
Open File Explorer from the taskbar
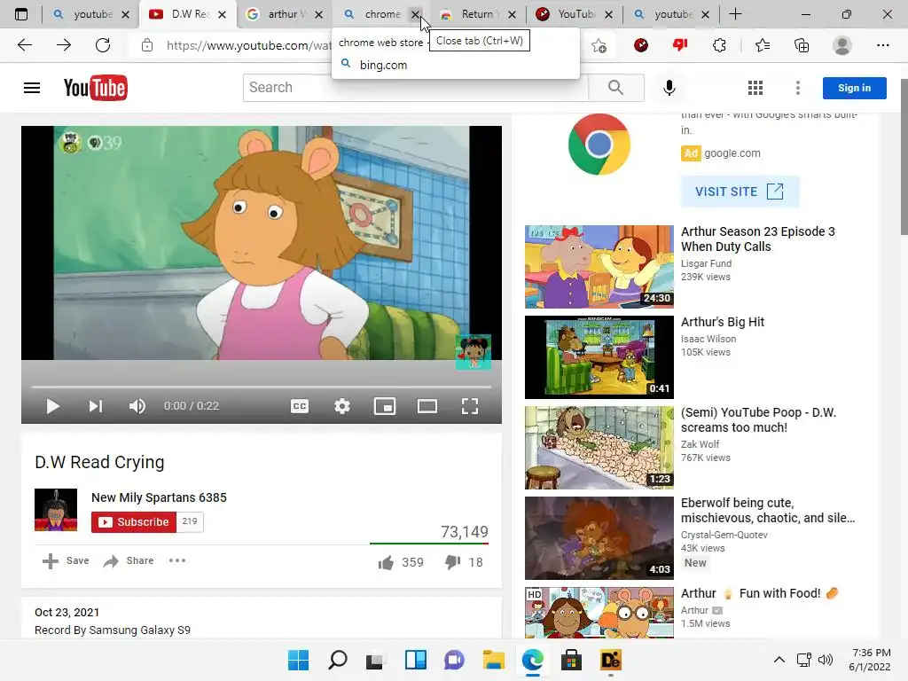[x=494, y=660]
